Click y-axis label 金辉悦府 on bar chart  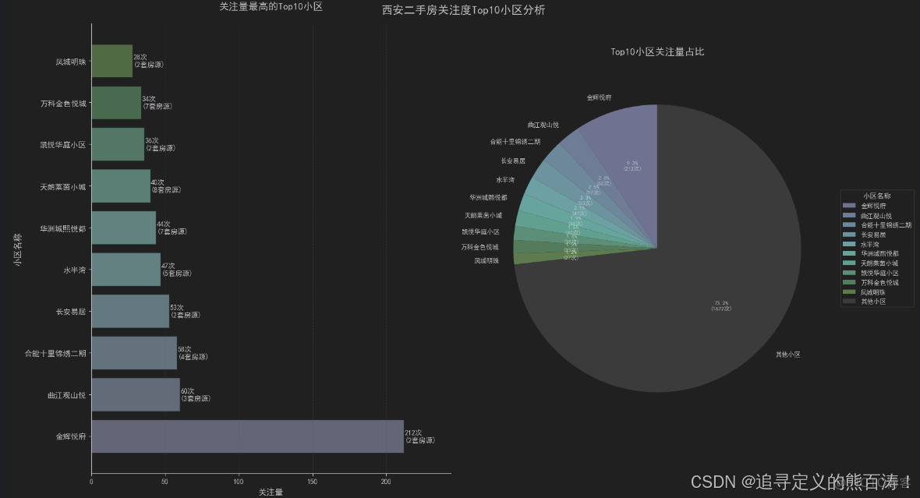(71, 436)
